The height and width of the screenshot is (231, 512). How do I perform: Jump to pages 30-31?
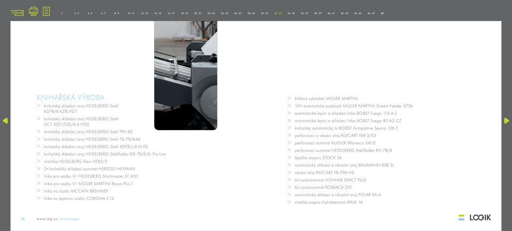click(265, 13)
